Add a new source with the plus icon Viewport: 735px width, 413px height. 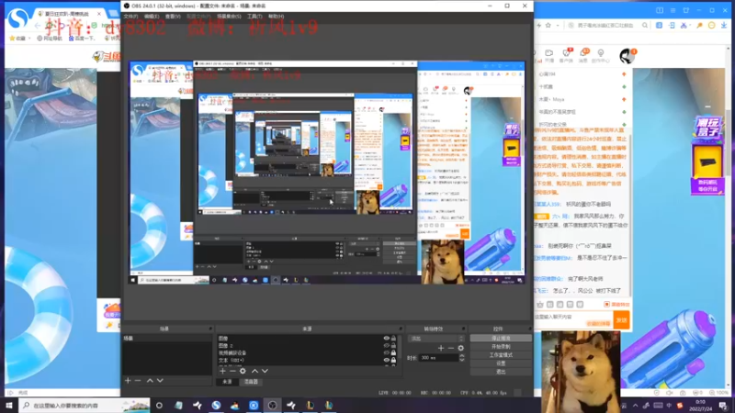[x=222, y=371]
